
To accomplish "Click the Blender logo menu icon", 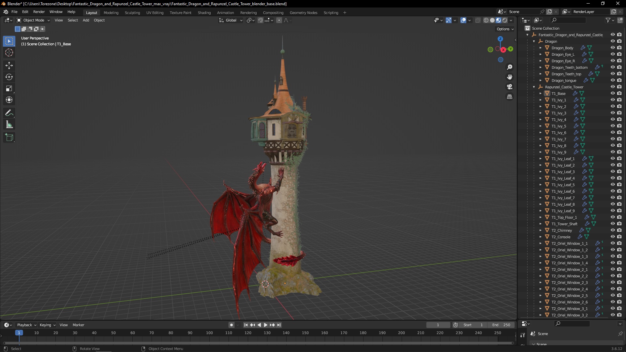I will (6, 12).
